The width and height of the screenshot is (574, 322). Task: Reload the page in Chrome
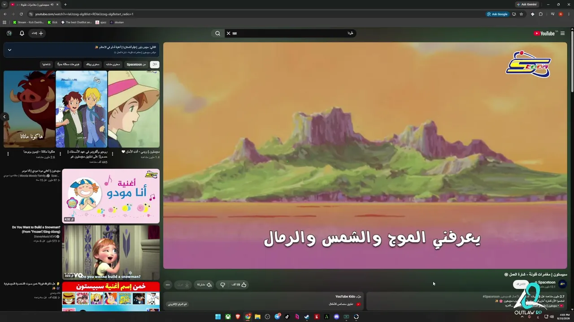[x=21, y=14]
